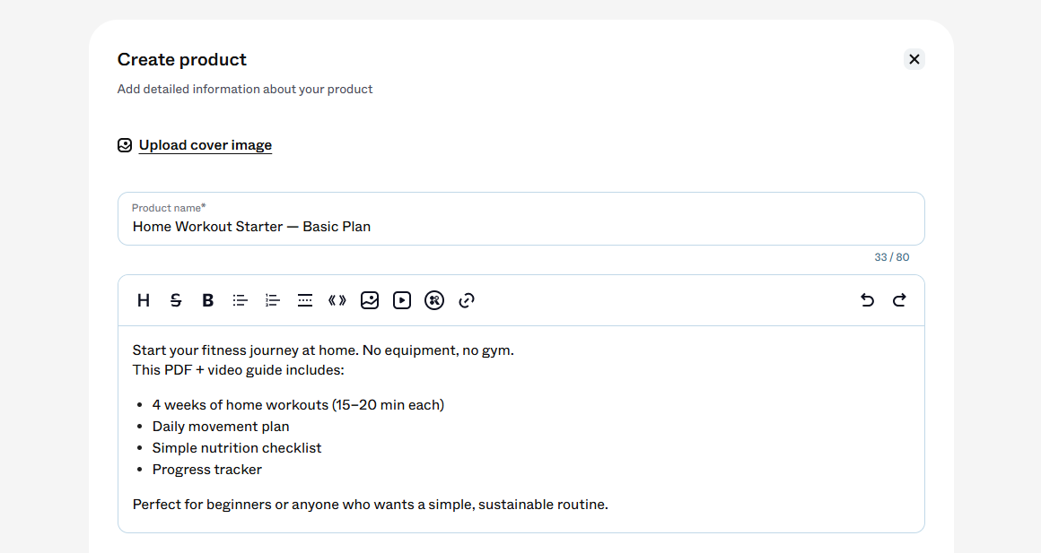Undo the last edit
This screenshot has height=553, width=1041.
867,300
